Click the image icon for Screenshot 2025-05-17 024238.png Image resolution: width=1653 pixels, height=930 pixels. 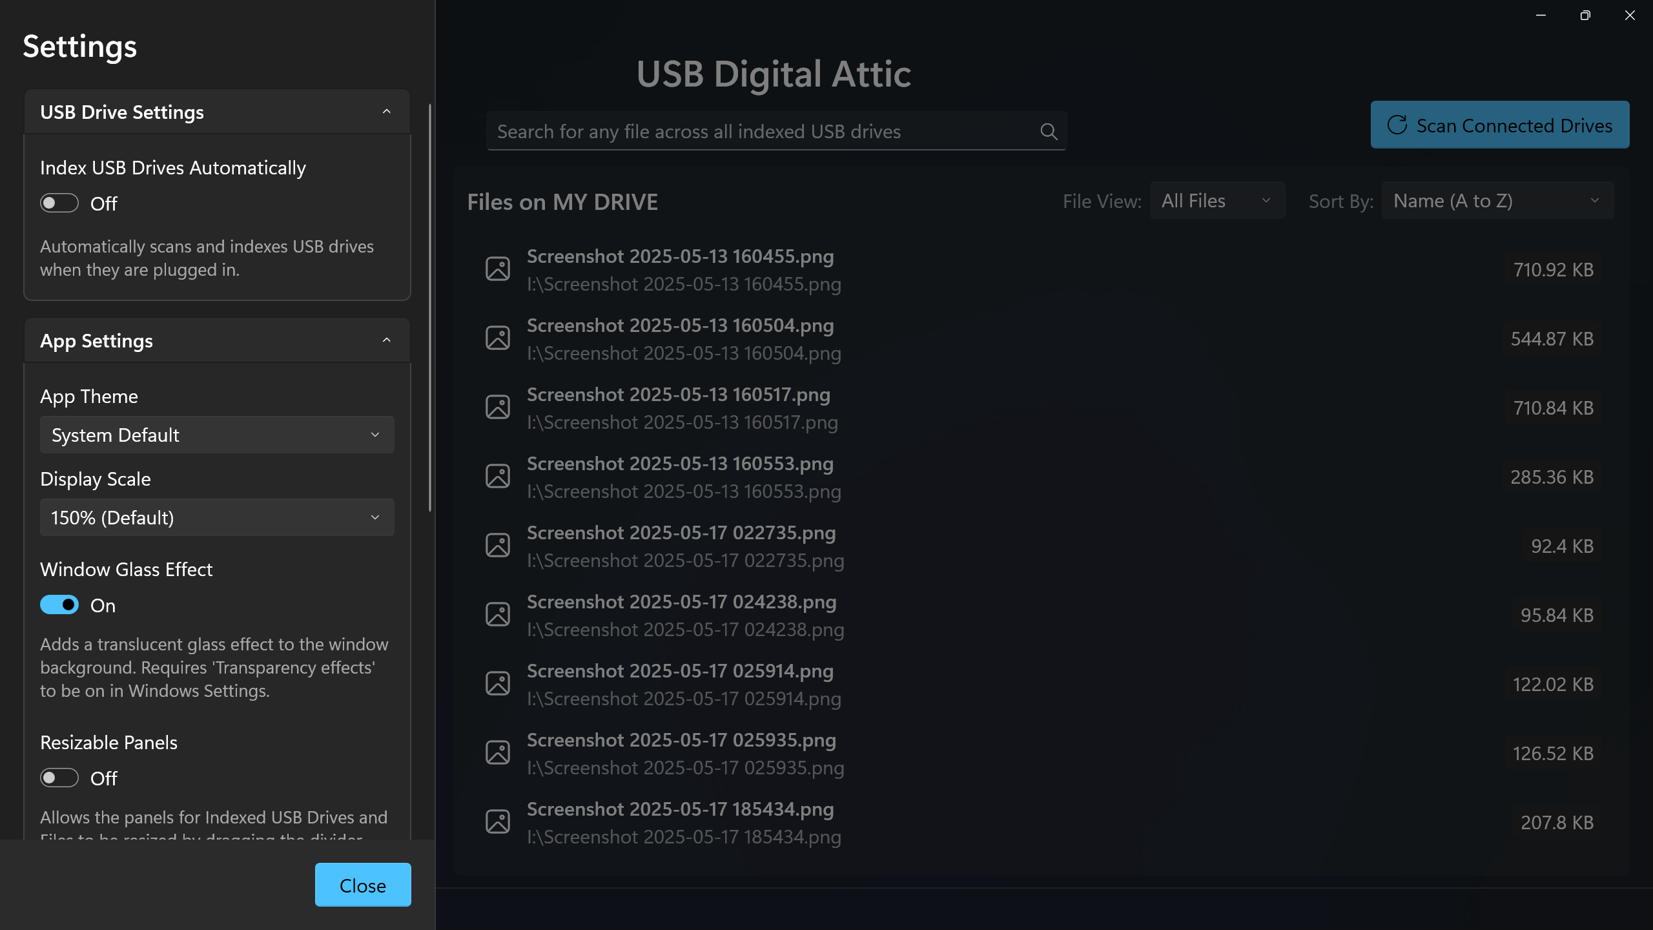[x=498, y=614]
